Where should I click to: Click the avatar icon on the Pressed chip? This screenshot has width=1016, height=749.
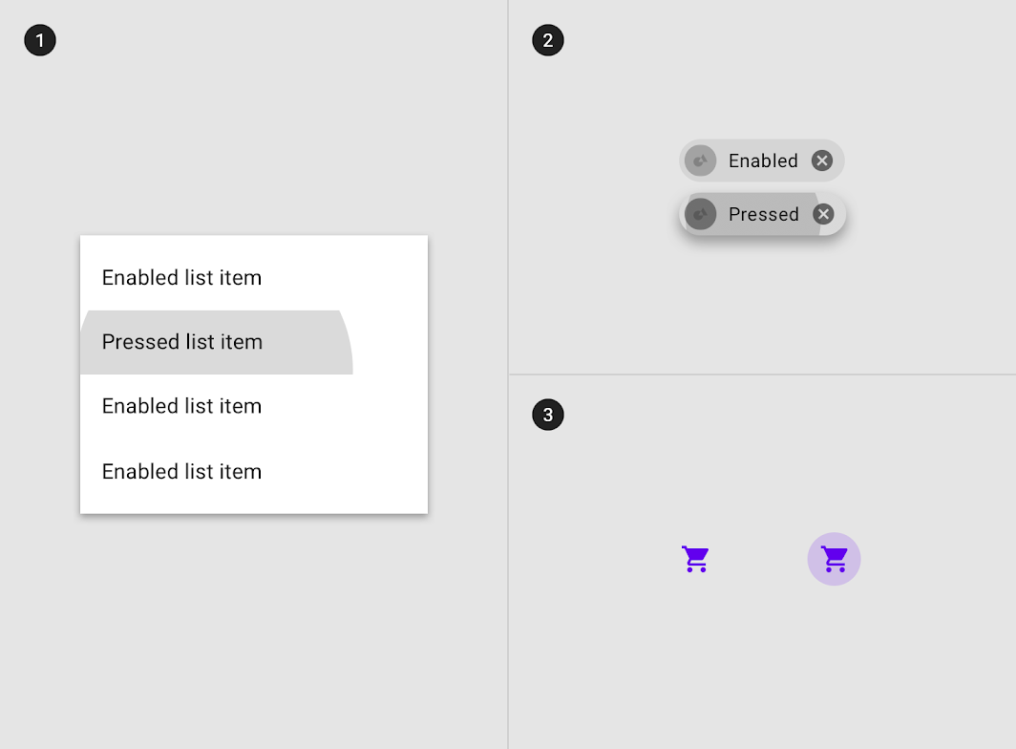(x=701, y=214)
